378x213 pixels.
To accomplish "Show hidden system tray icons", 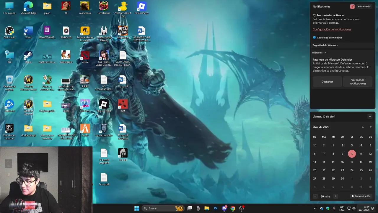I will click(315, 208).
